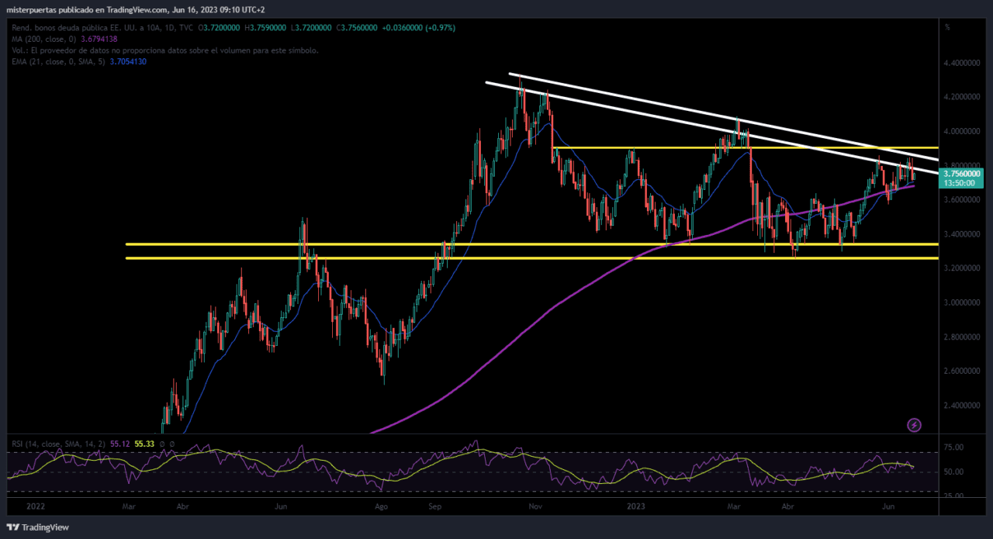Click the TradingView logo at bottom left
Screen dimensions: 993x539
pyautogui.click(x=39, y=527)
